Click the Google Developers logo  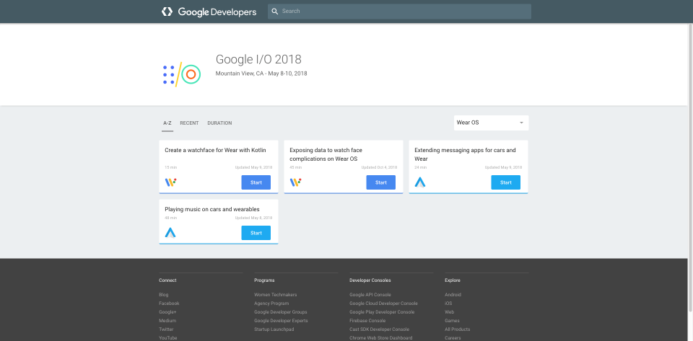point(209,12)
